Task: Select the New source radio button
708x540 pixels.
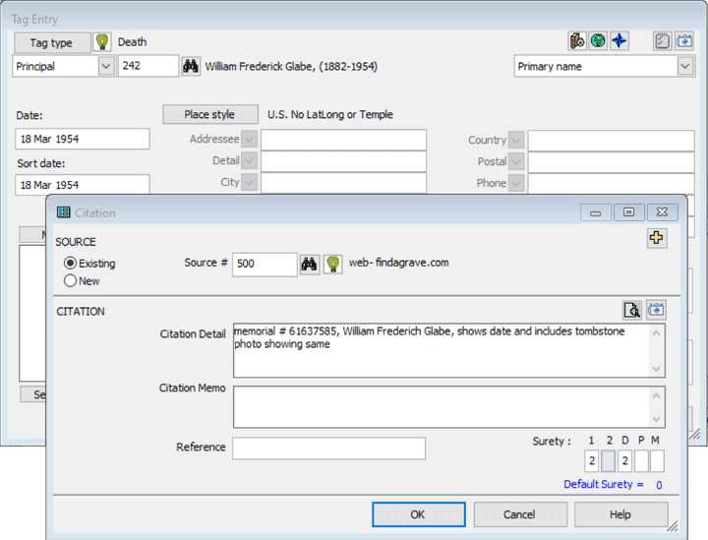Action: tap(70, 281)
